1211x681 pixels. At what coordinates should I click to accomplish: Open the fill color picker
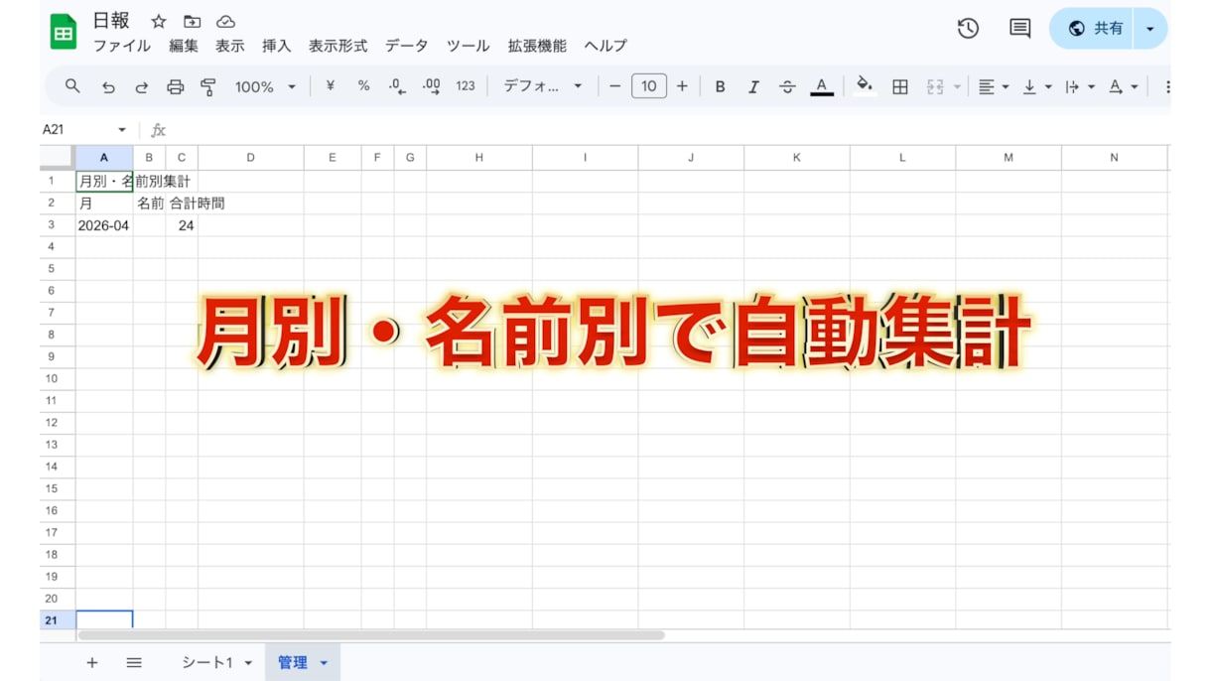[865, 86]
